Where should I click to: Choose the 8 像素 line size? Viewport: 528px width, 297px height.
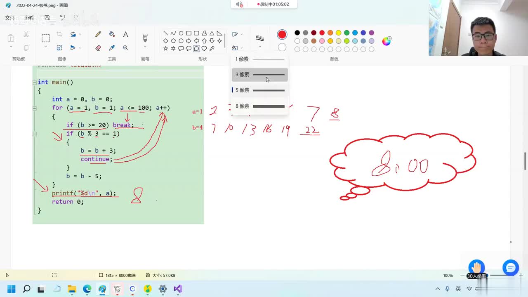[260, 106]
